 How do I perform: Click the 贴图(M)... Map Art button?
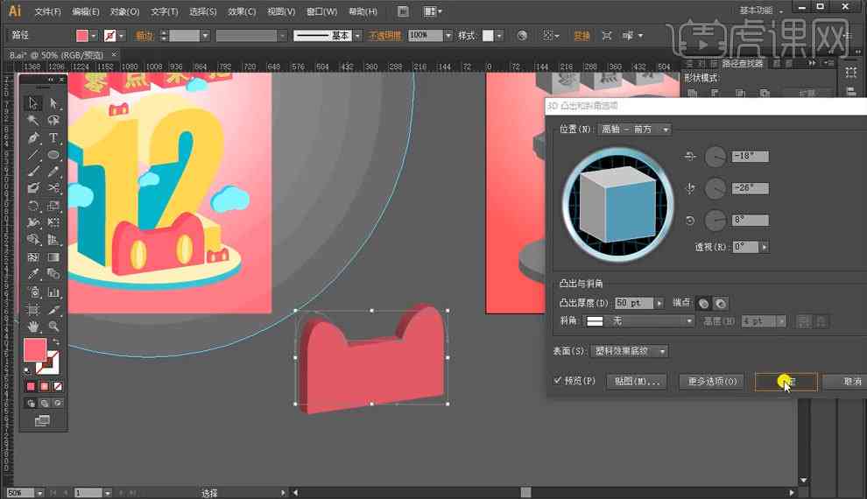(x=637, y=382)
